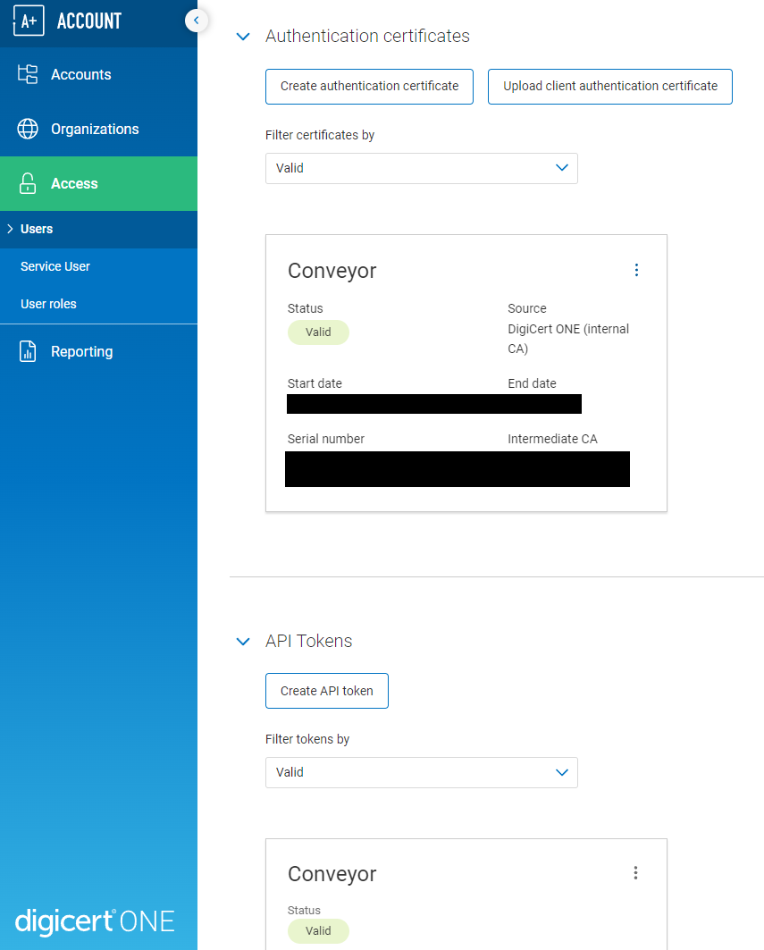This screenshot has height=950, width=764.
Task: Click the digicert ONE logo
Action: 94,921
